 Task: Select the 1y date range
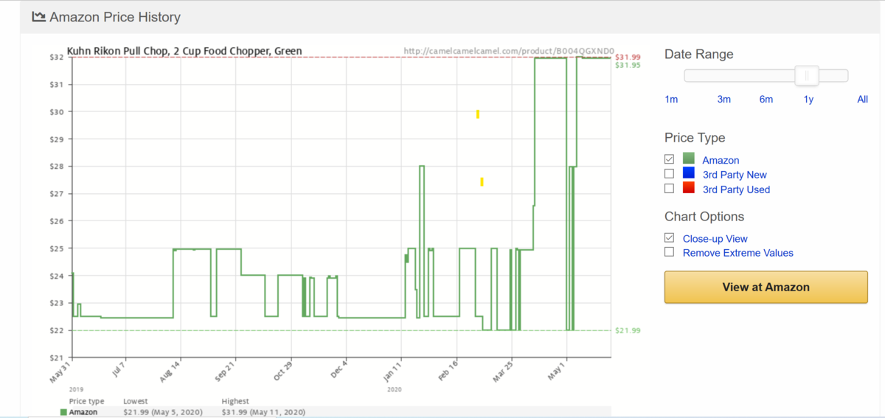[x=808, y=100]
